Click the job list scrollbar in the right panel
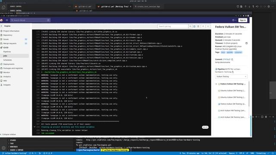The image size is (276, 155). [x=249, y=93]
